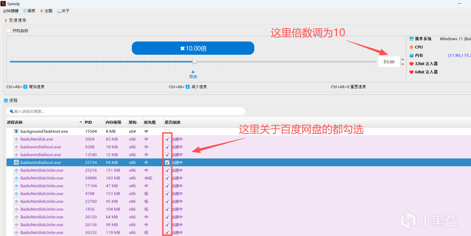Click the 原速 marker below the slider
Viewport: 471px width, 236px height.
click(193, 75)
